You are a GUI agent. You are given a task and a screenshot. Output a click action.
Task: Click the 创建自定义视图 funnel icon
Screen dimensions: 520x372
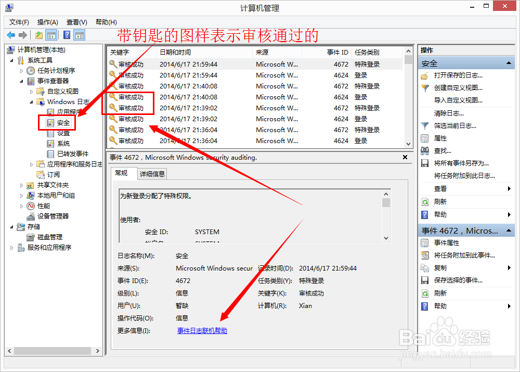(425, 88)
